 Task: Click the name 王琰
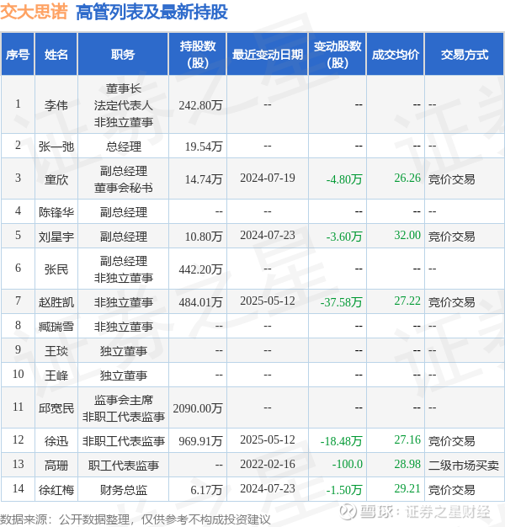56,351
